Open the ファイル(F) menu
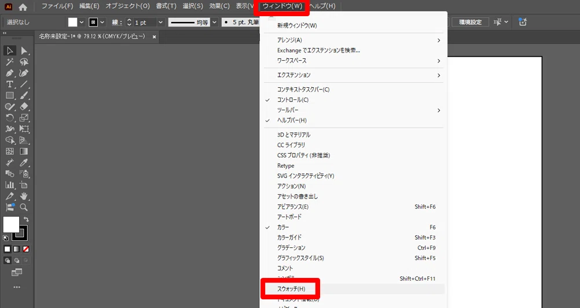The height and width of the screenshot is (308, 580). click(x=57, y=6)
